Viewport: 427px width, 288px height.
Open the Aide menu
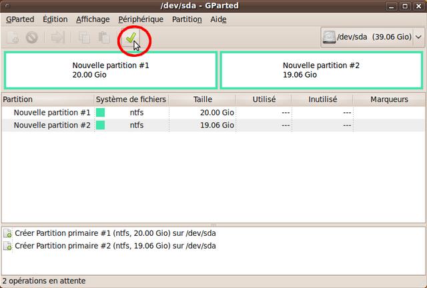218,19
